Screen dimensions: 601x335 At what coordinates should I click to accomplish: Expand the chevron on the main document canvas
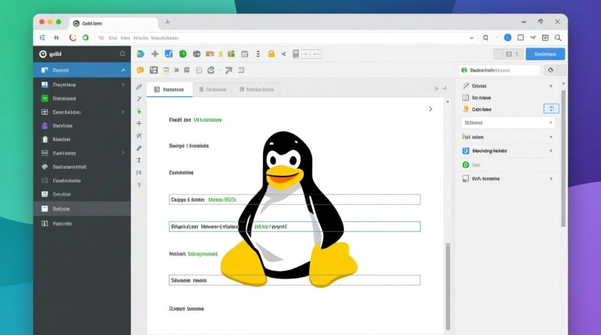[431, 109]
